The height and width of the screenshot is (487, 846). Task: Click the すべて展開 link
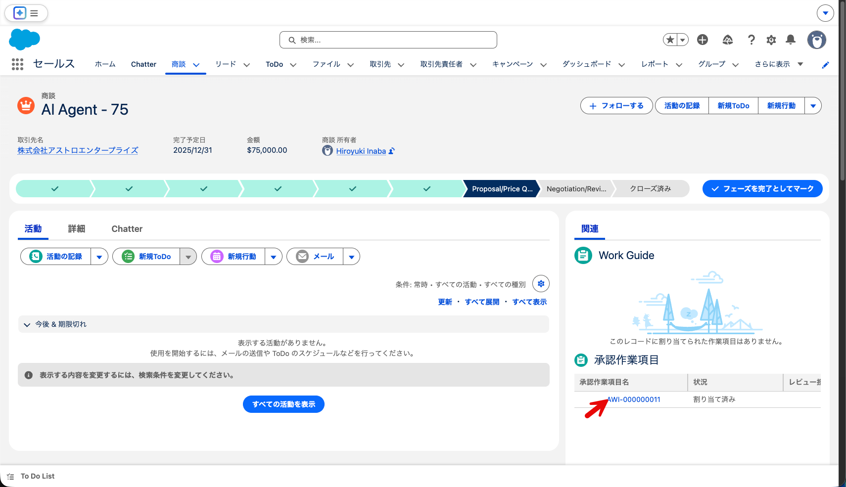(482, 302)
